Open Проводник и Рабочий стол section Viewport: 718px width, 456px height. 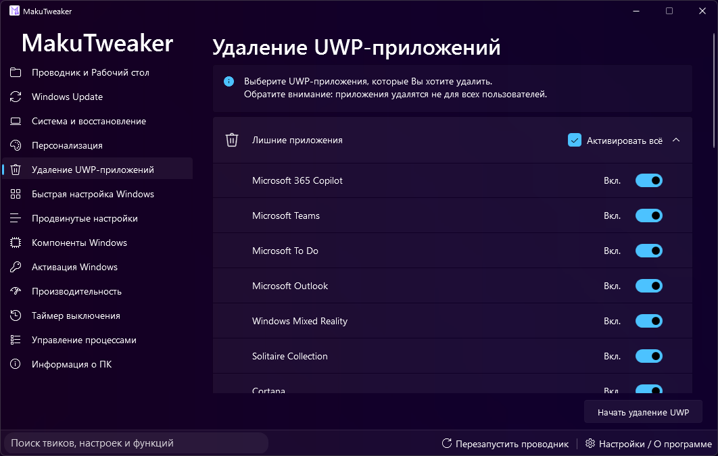click(97, 72)
